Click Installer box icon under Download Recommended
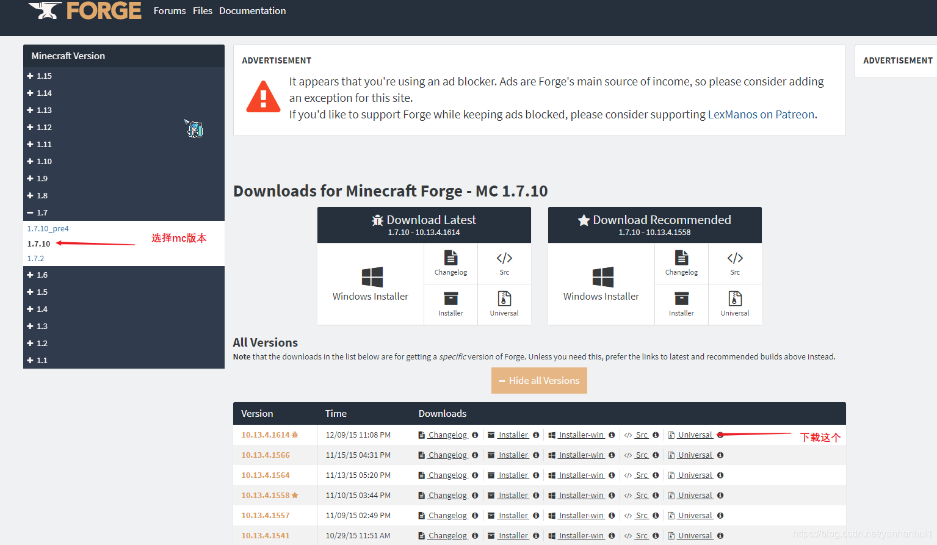This screenshot has height=545, width=937. (x=681, y=304)
